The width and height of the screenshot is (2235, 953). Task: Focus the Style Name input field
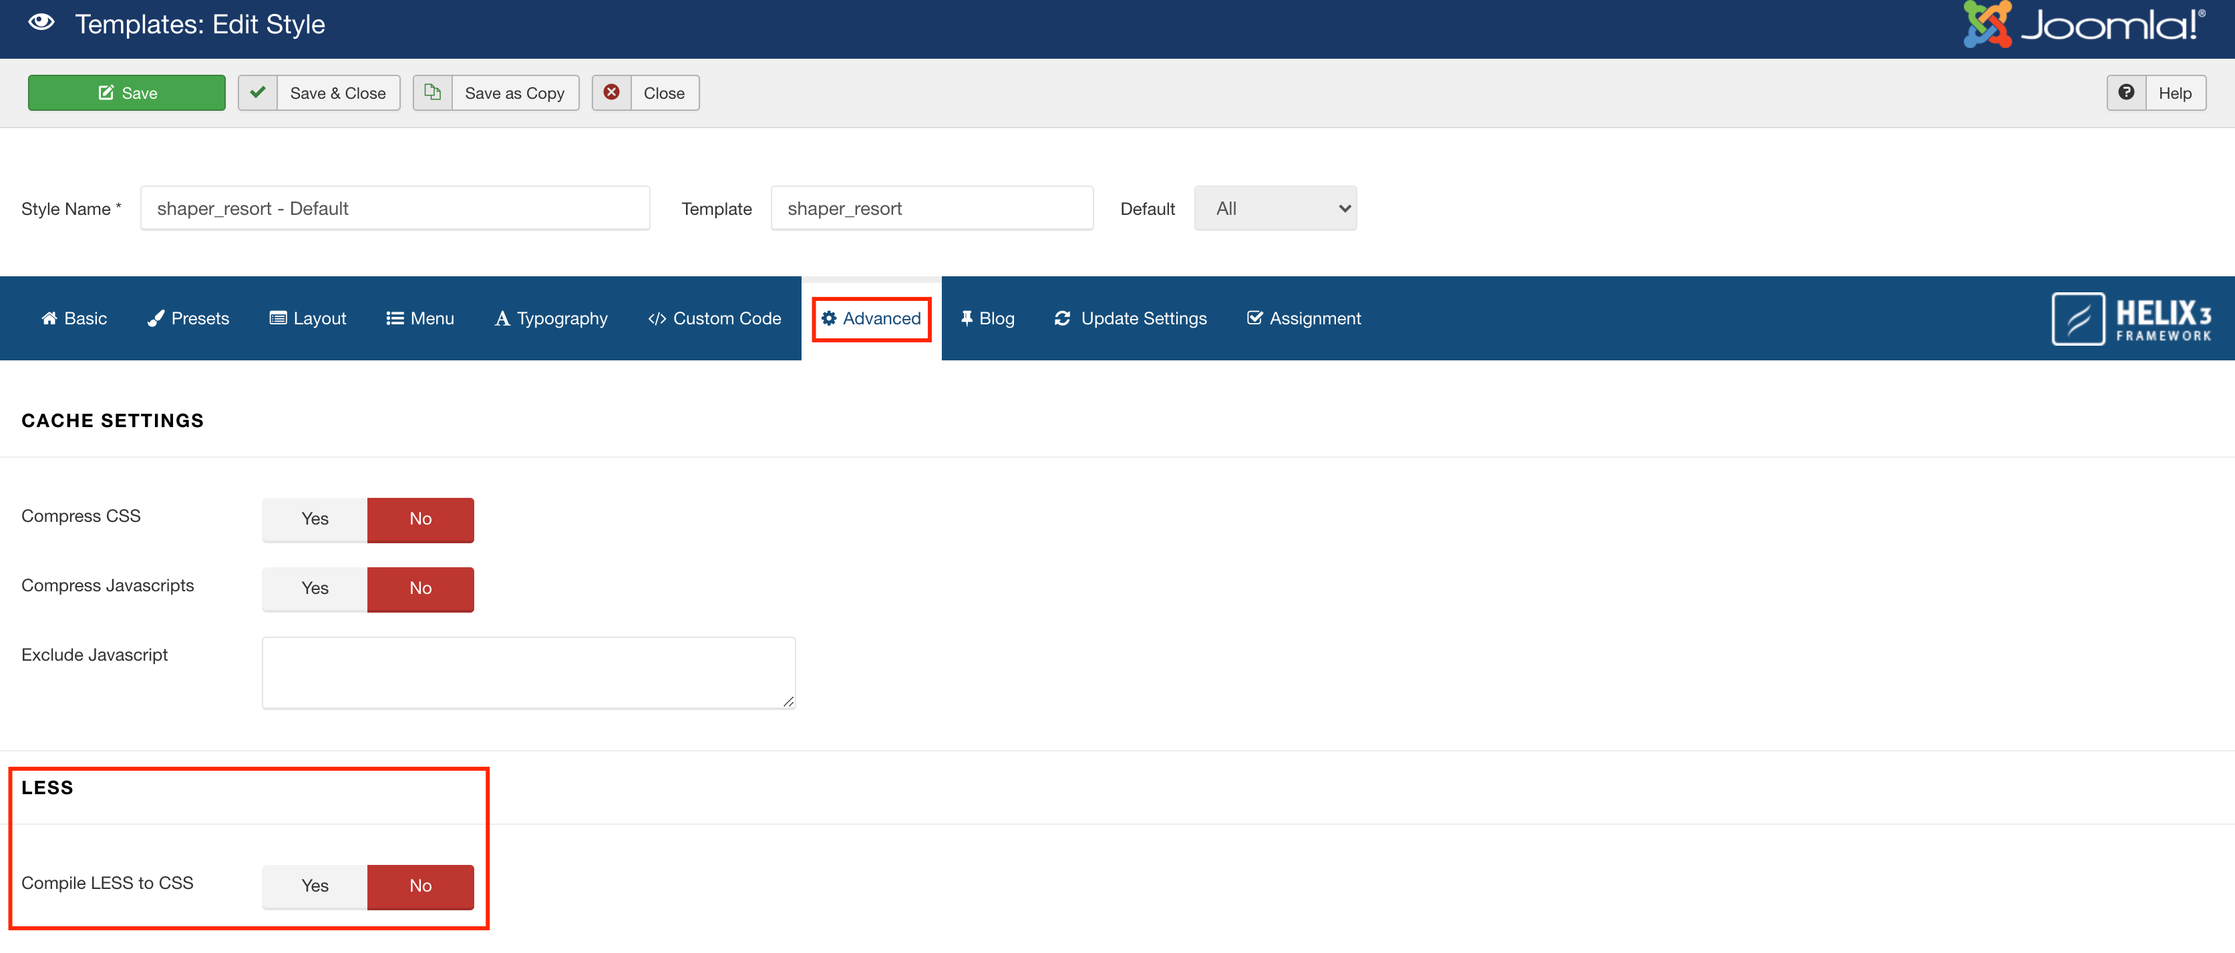[x=395, y=208]
